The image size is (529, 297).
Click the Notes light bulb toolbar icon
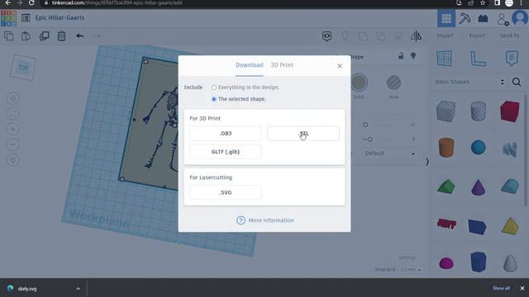pos(345,36)
